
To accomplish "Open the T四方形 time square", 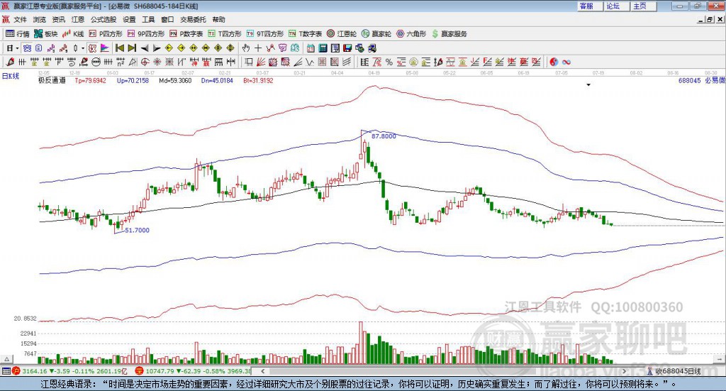I will click(x=225, y=34).
